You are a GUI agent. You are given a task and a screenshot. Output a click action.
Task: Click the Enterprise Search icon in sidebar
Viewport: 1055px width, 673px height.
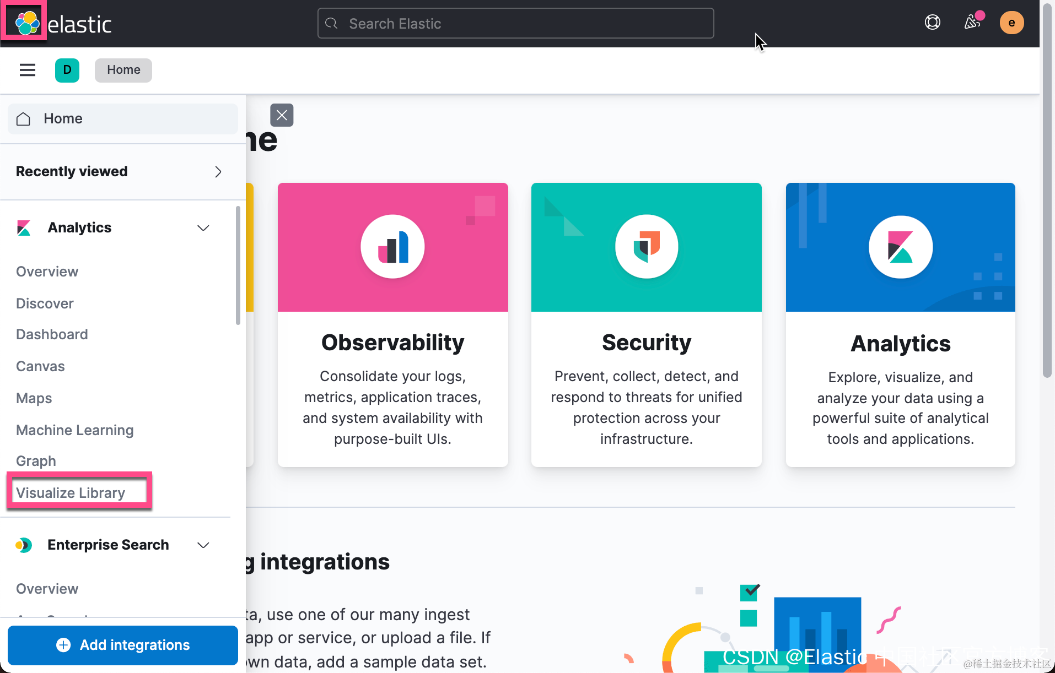click(24, 545)
